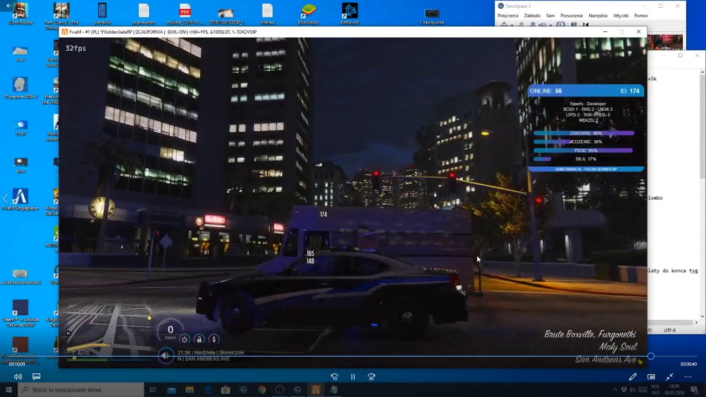Click the ONLINE: 56 player counter
Image resolution: width=706 pixels, height=397 pixels.
pos(545,91)
